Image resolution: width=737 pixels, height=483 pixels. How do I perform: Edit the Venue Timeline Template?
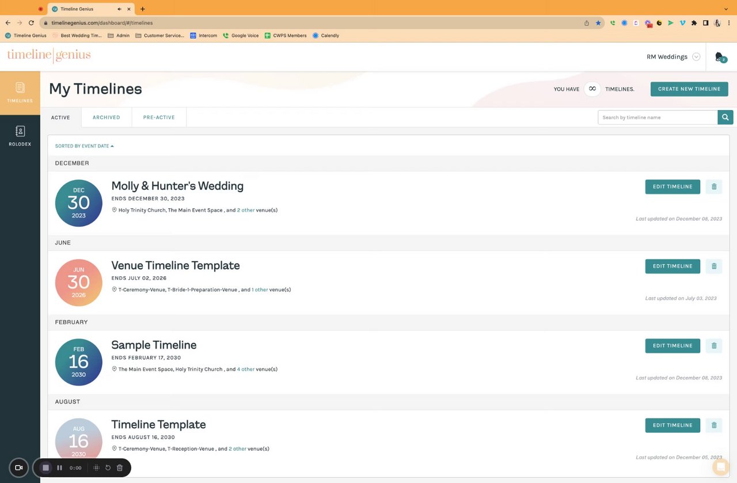pyautogui.click(x=673, y=266)
